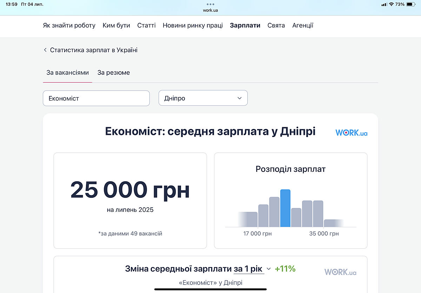This screenshot has height=293, width=421.
Task: Click the Статті navigation link
Action: pos(146,25)
